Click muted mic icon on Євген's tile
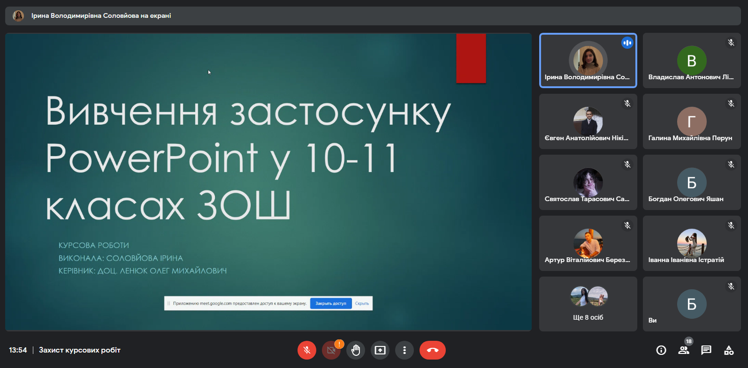Viewport: 748px width, 368px height. tap(627, 104)
